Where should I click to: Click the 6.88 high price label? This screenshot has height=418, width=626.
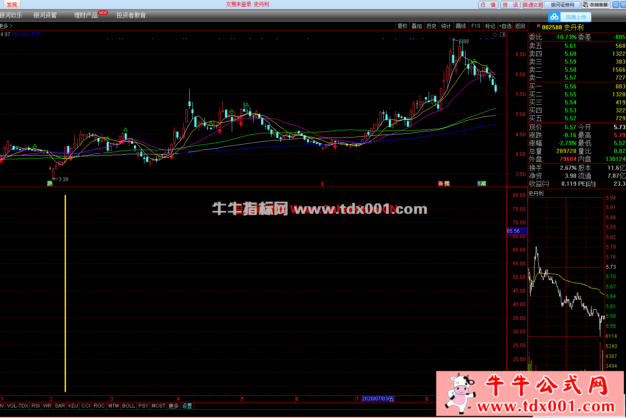coord(464,42)
